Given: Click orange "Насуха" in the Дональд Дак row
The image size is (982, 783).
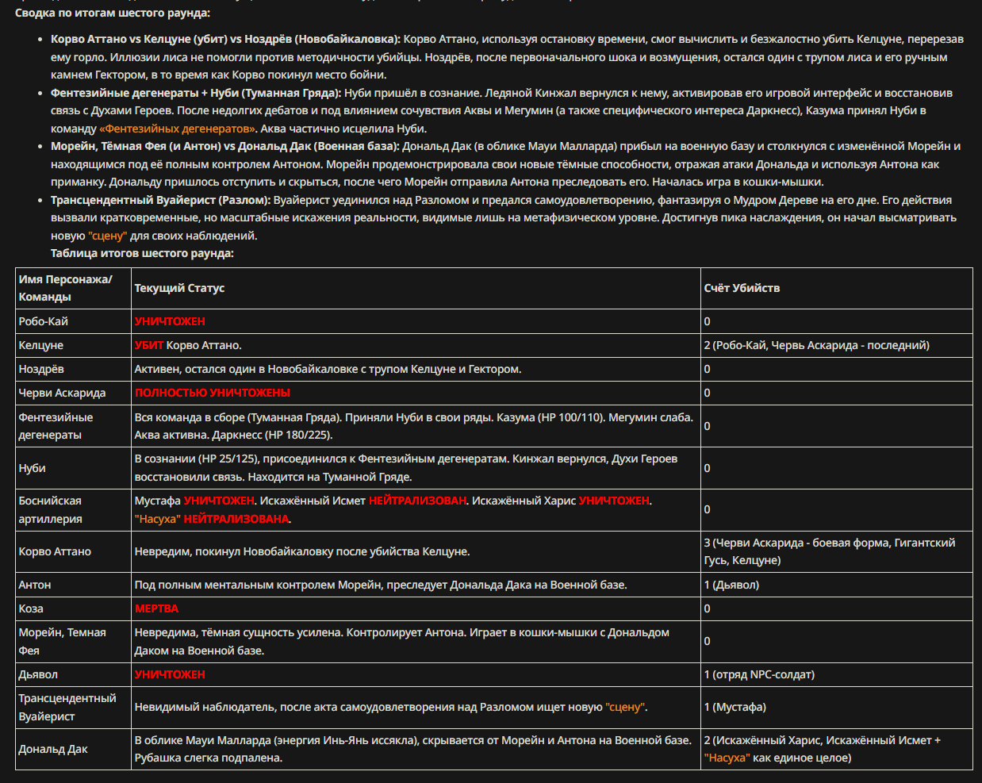Looking at the screenshot, I should point(727,758).
